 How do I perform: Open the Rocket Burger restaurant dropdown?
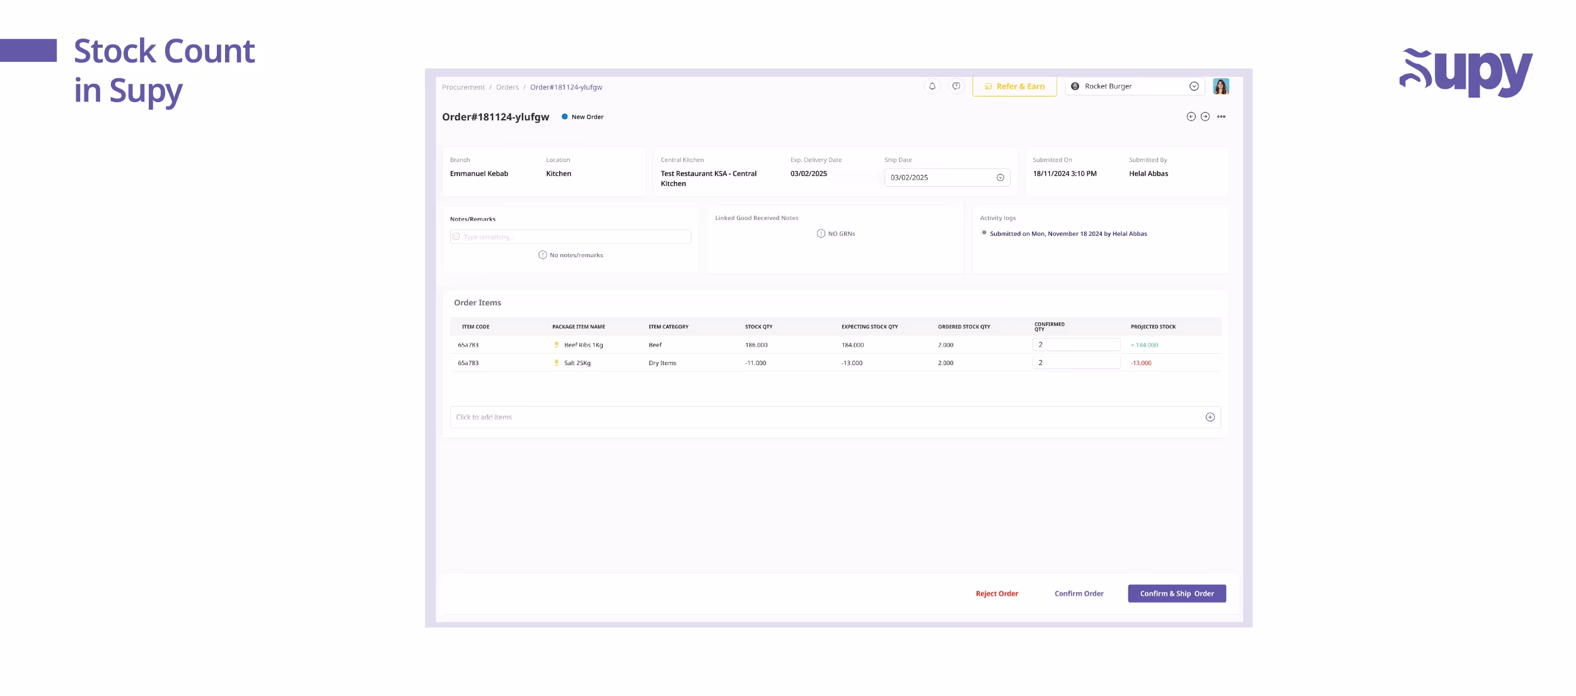[1193, 86]
